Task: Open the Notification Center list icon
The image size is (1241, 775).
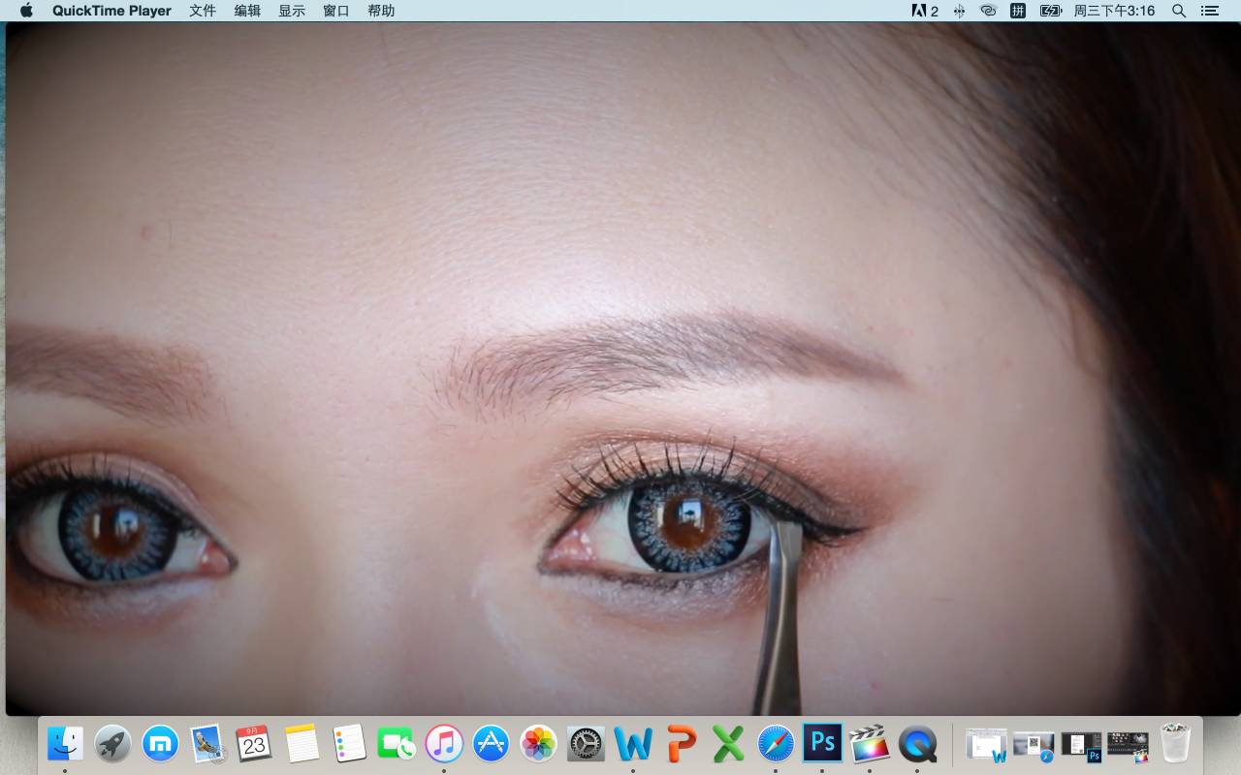Action: tap(1209, 11)
